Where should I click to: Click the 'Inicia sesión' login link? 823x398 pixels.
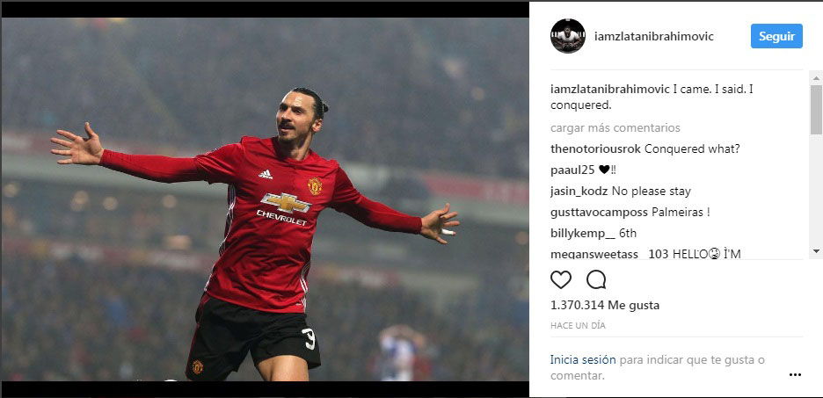point(583,359)
